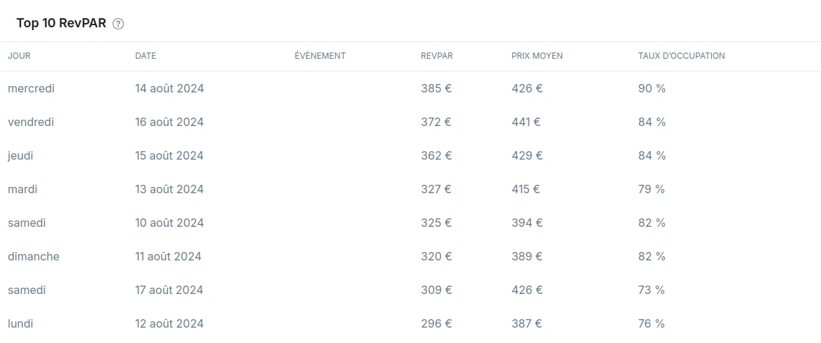Click the PRIX MOYEN column header
821x343 pixels.
click(537, 56)
